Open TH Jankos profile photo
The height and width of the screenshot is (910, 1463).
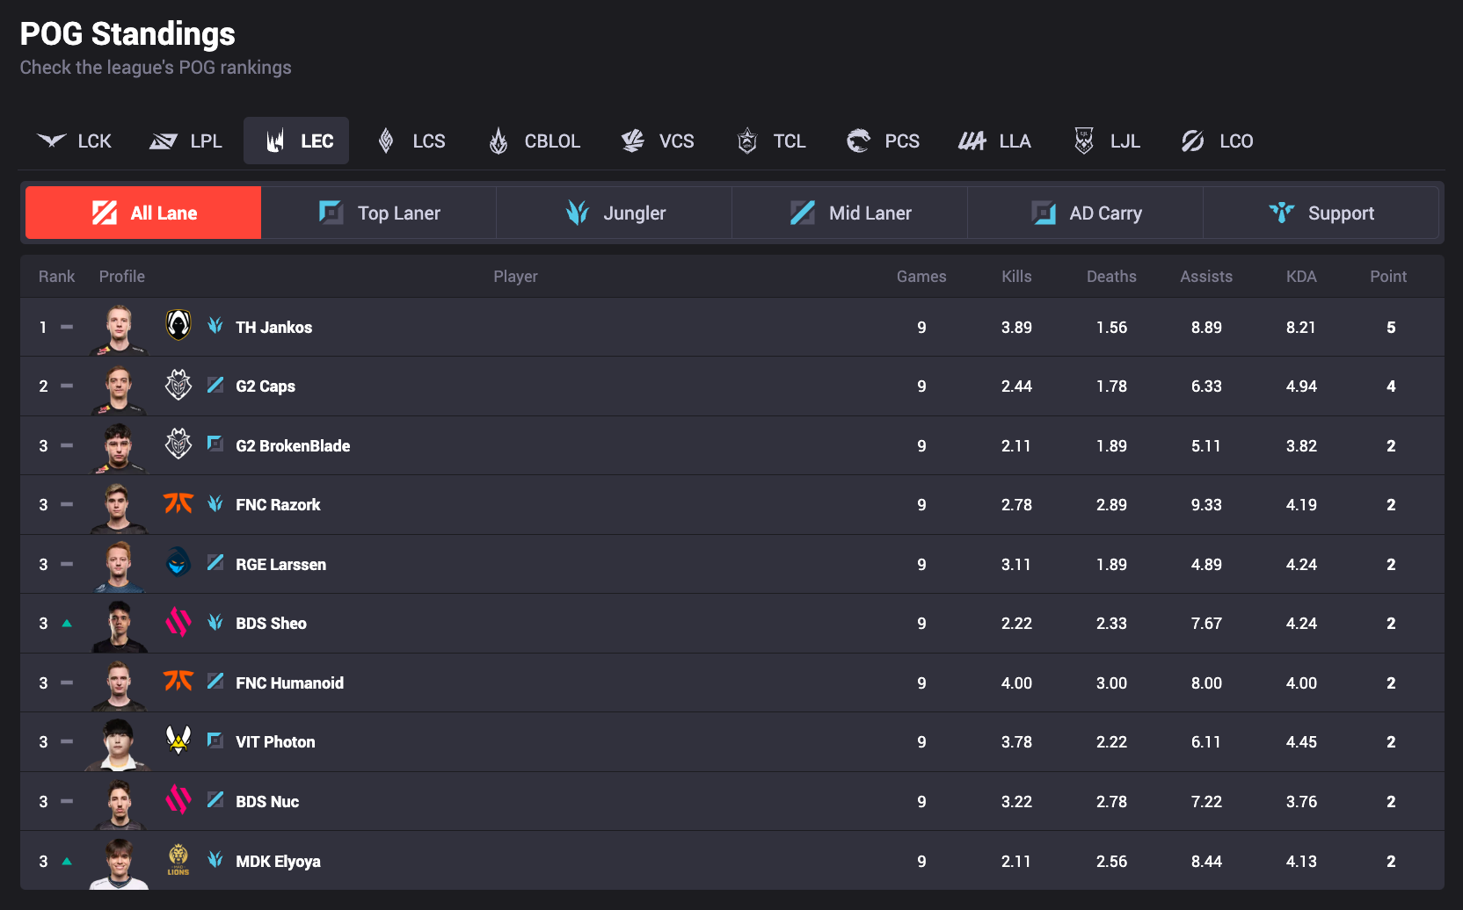click(x=119, y=329)
